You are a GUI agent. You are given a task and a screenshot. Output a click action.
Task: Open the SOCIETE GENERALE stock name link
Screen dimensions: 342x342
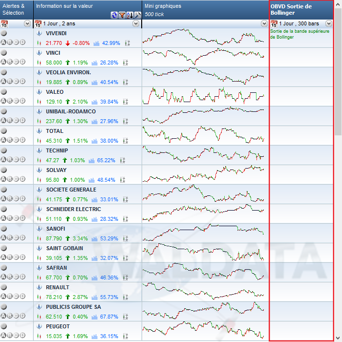[71, 190]
